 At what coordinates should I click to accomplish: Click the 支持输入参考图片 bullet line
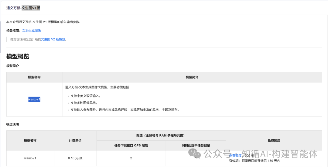[x=125, y=110]
